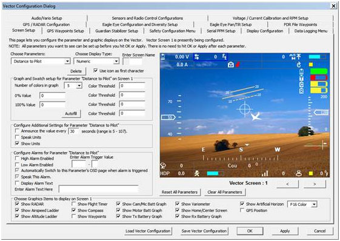Click the satellite dish icon in preview
The height and width of the screenshot is (241, 340).
coord(163,165)
